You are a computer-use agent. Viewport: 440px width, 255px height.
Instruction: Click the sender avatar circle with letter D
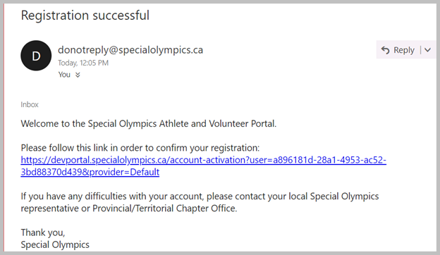click(36, 56)
